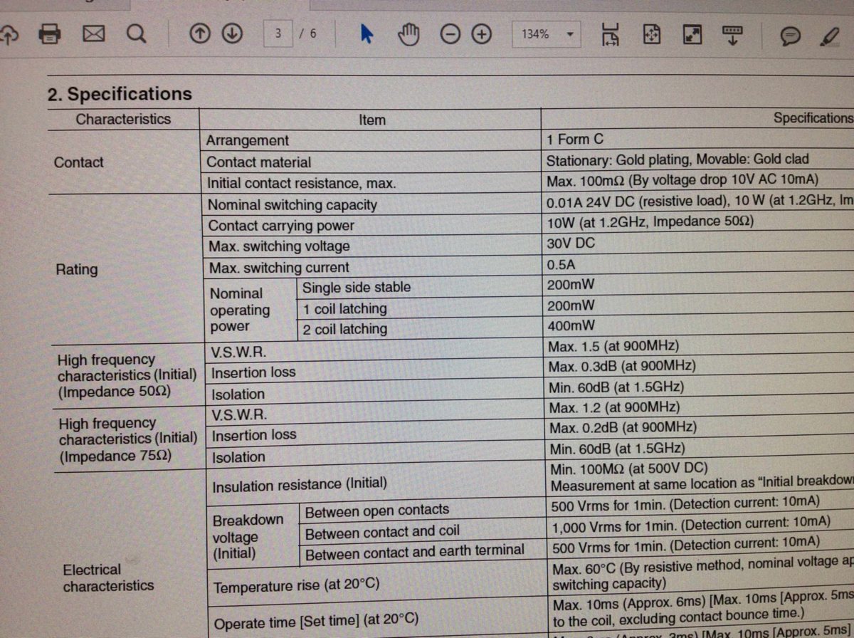
Task: Print the document with printer icon
Action: (51, 33)
